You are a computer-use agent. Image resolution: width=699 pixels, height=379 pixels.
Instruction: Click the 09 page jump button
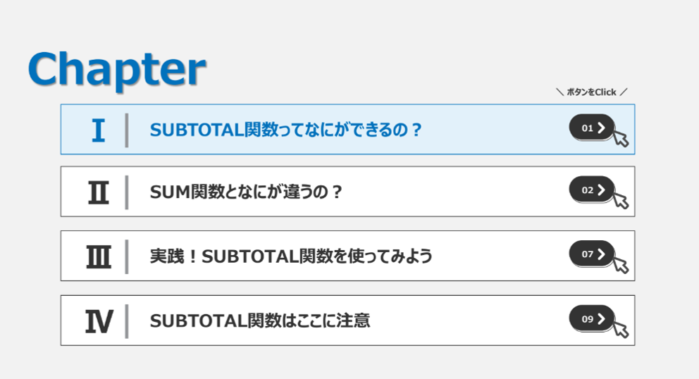pos(592,318)
